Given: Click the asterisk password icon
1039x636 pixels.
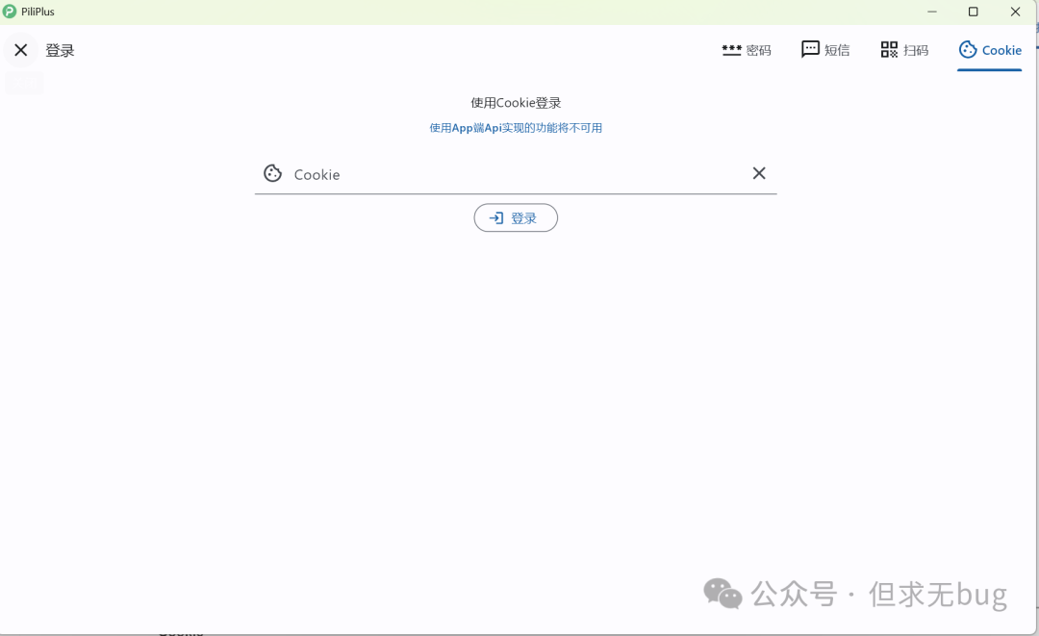Looking at the screenshot, I should click(731, 50).
